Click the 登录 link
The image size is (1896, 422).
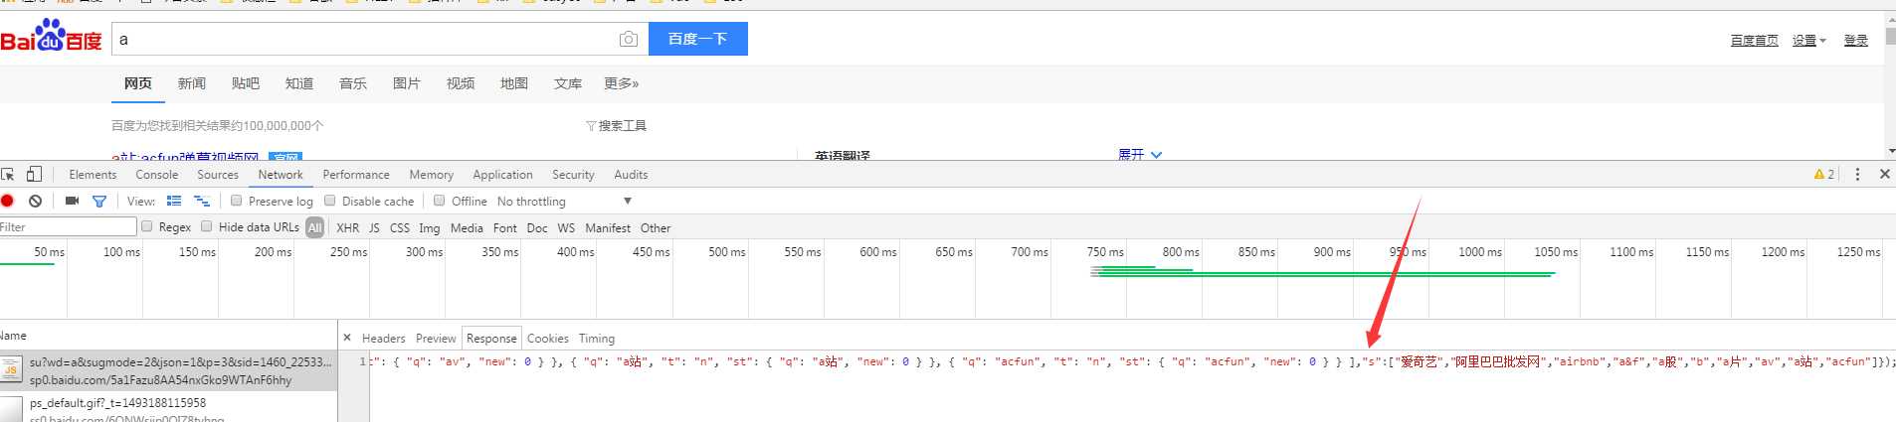point(1855,40)
